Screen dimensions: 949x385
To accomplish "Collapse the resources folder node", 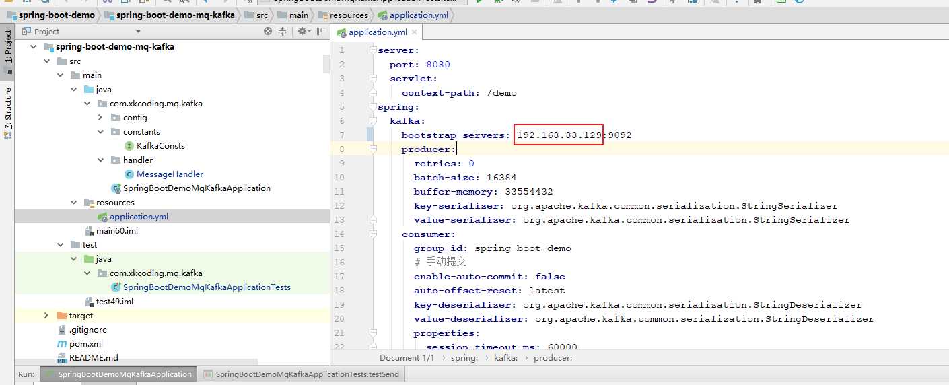I will click(73, 203).
